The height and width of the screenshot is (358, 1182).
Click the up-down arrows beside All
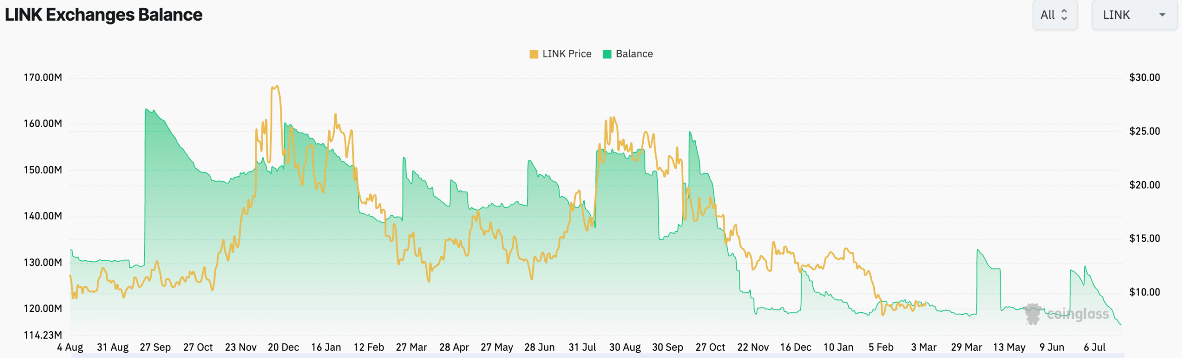point(1064,15)
